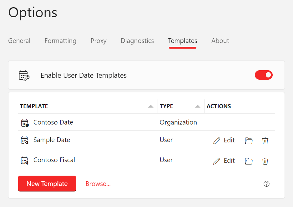Open folder for Contoso Fiscal template
Image resolution: width=293 pixels, height=207 pixels.
pos(249,161)
